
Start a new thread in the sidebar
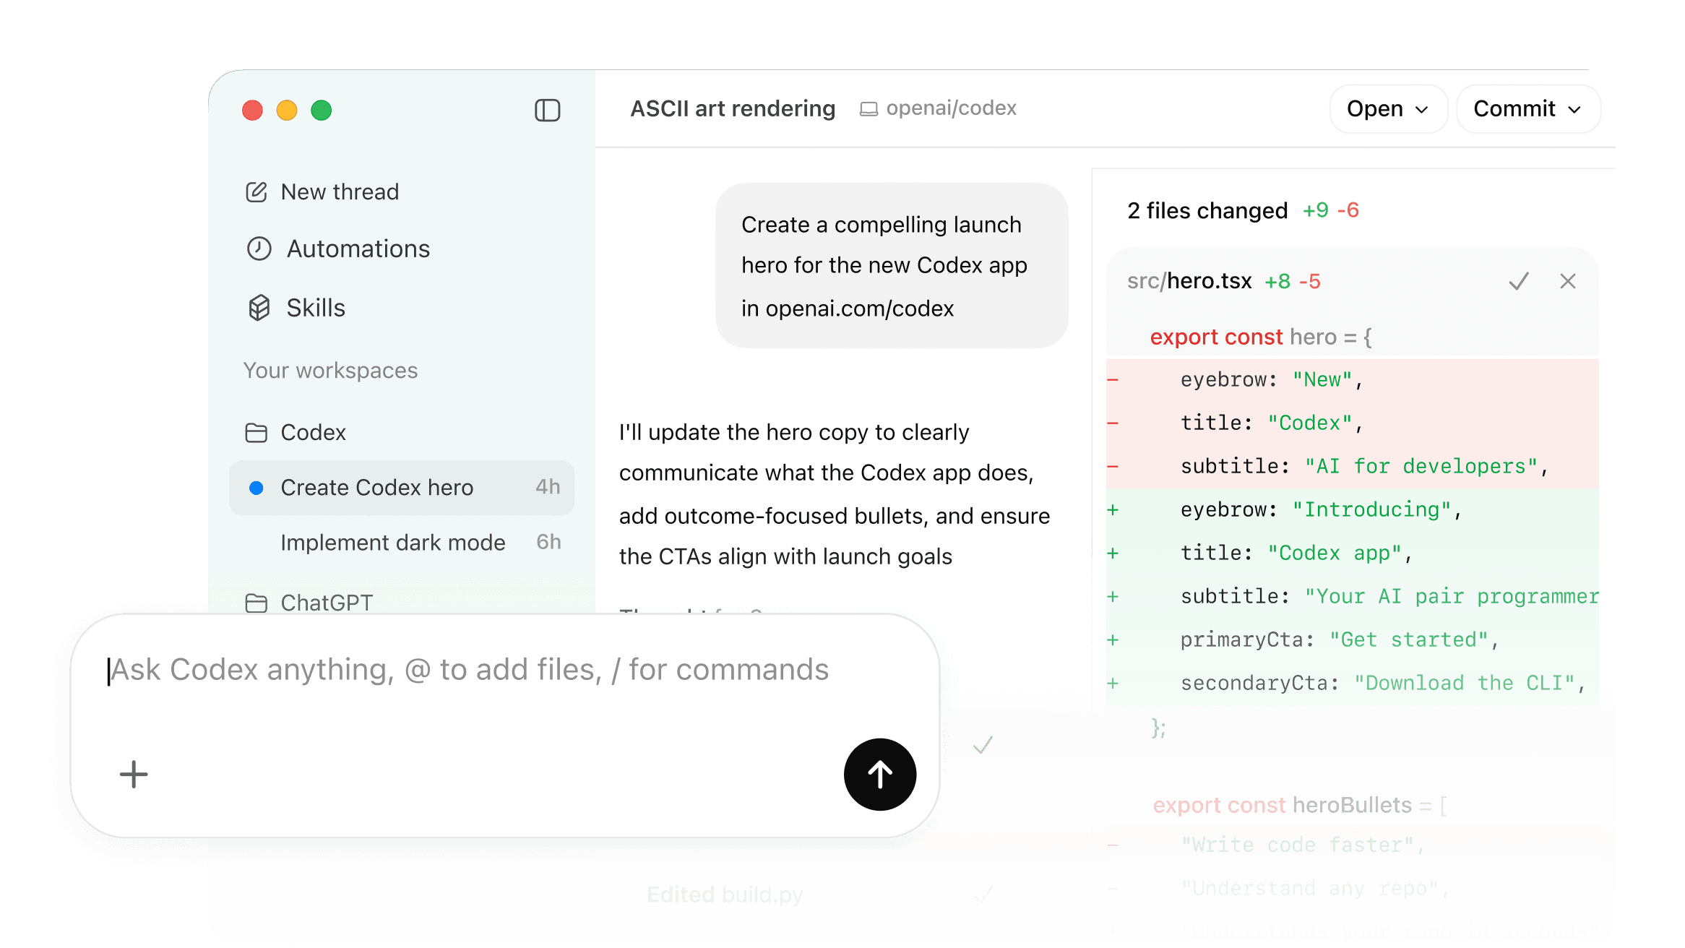click(340, 191)
